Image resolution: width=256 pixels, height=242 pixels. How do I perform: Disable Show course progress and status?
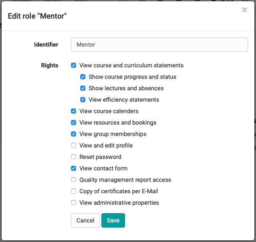pos(83,77)
